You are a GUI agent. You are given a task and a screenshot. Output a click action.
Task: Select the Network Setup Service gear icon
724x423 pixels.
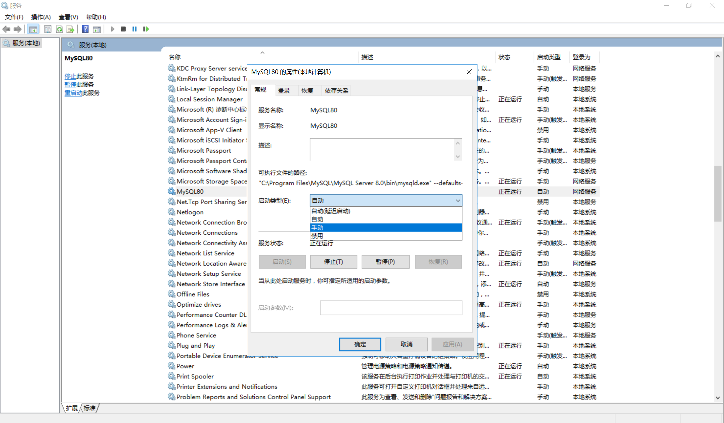click(x=172, y=273)
